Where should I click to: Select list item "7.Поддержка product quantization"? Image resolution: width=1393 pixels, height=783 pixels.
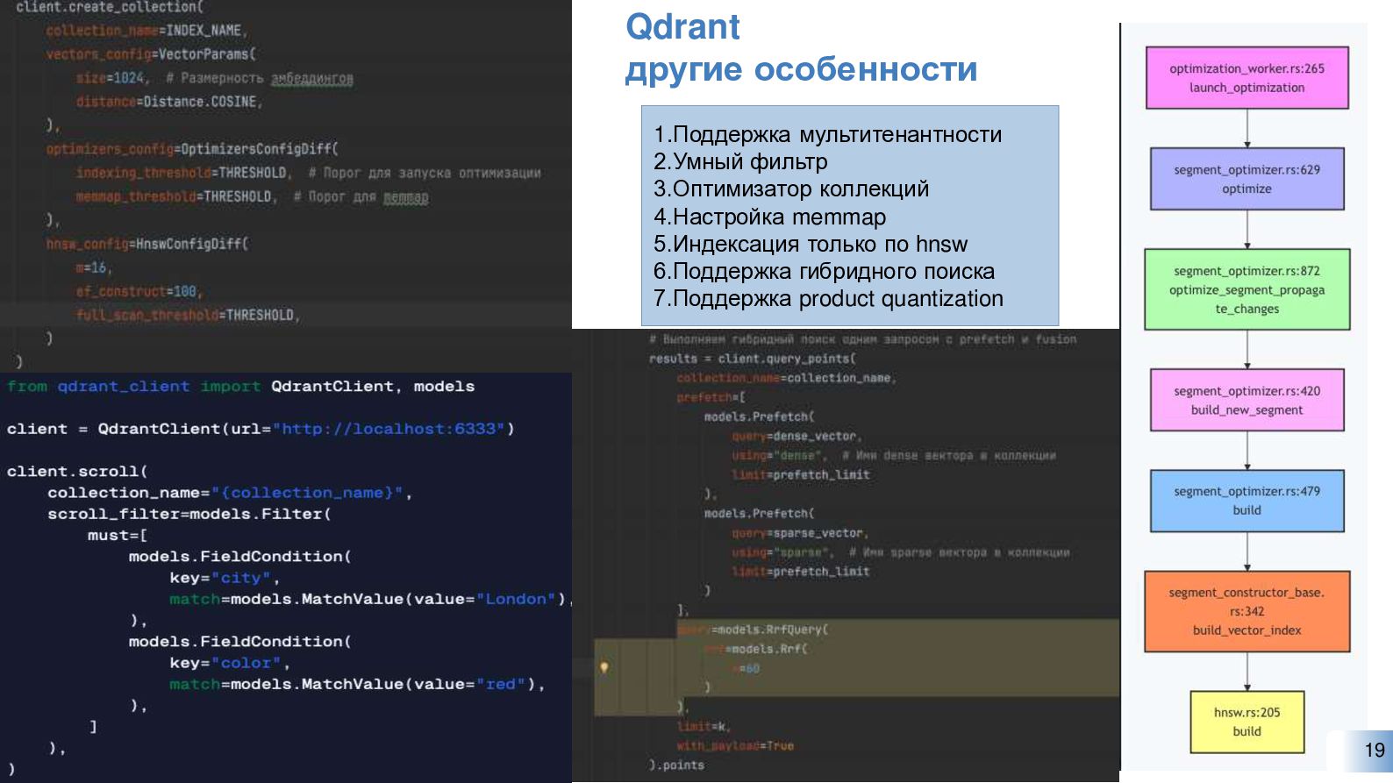(x=828, y=298)
